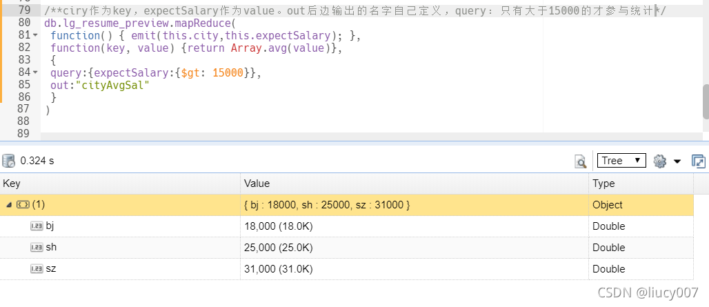The width and height of the screenshot is (709, 307).
Task: Click the number type icon beside bj
Action: tap(37, 226)
